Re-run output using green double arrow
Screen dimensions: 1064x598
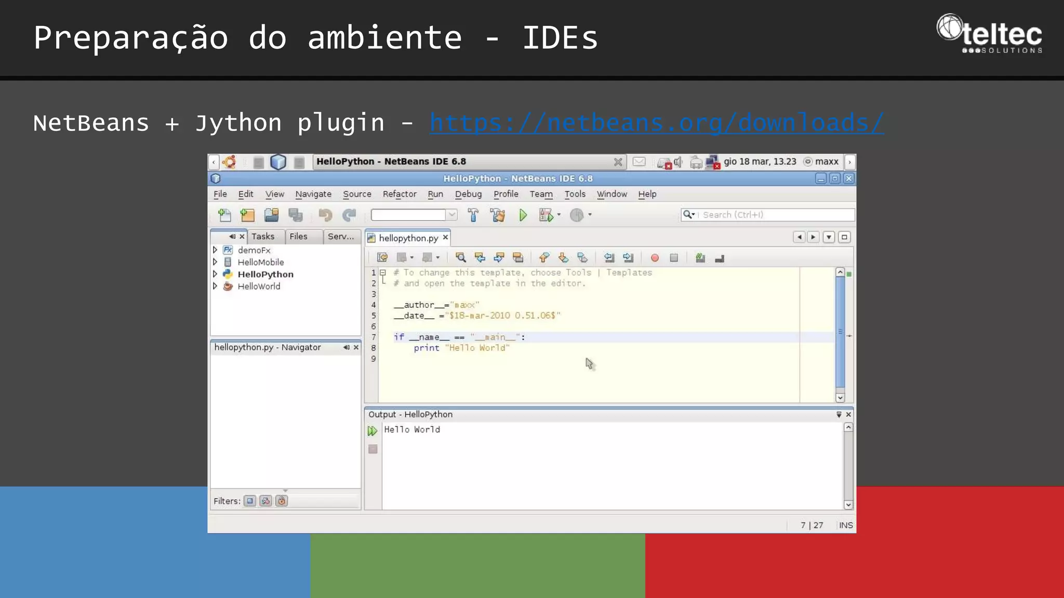(373, 431)
